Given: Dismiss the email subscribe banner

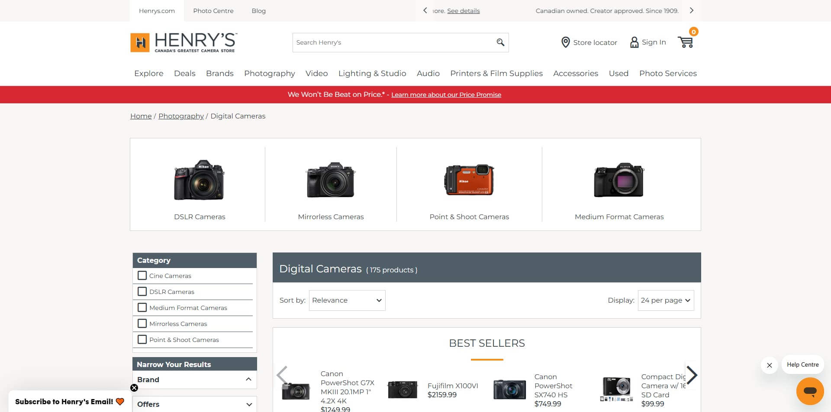Looking at the screenshot, I should click(x=134, y=388).
